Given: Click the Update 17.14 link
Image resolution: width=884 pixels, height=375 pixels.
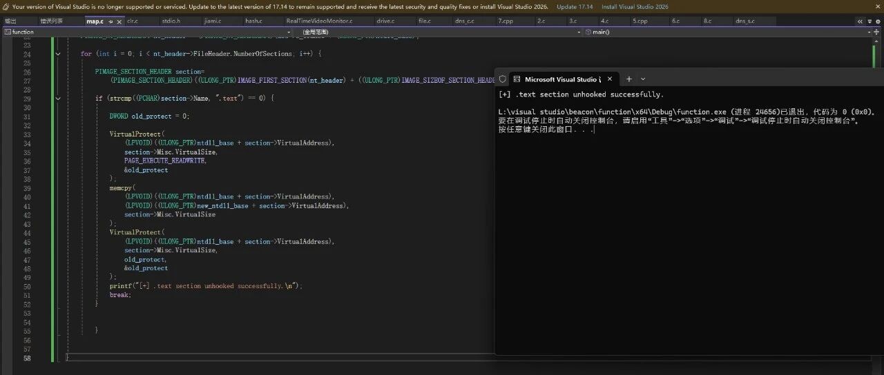Looking at the screenshot, I should pyautogui.click(x=575, y=6).
